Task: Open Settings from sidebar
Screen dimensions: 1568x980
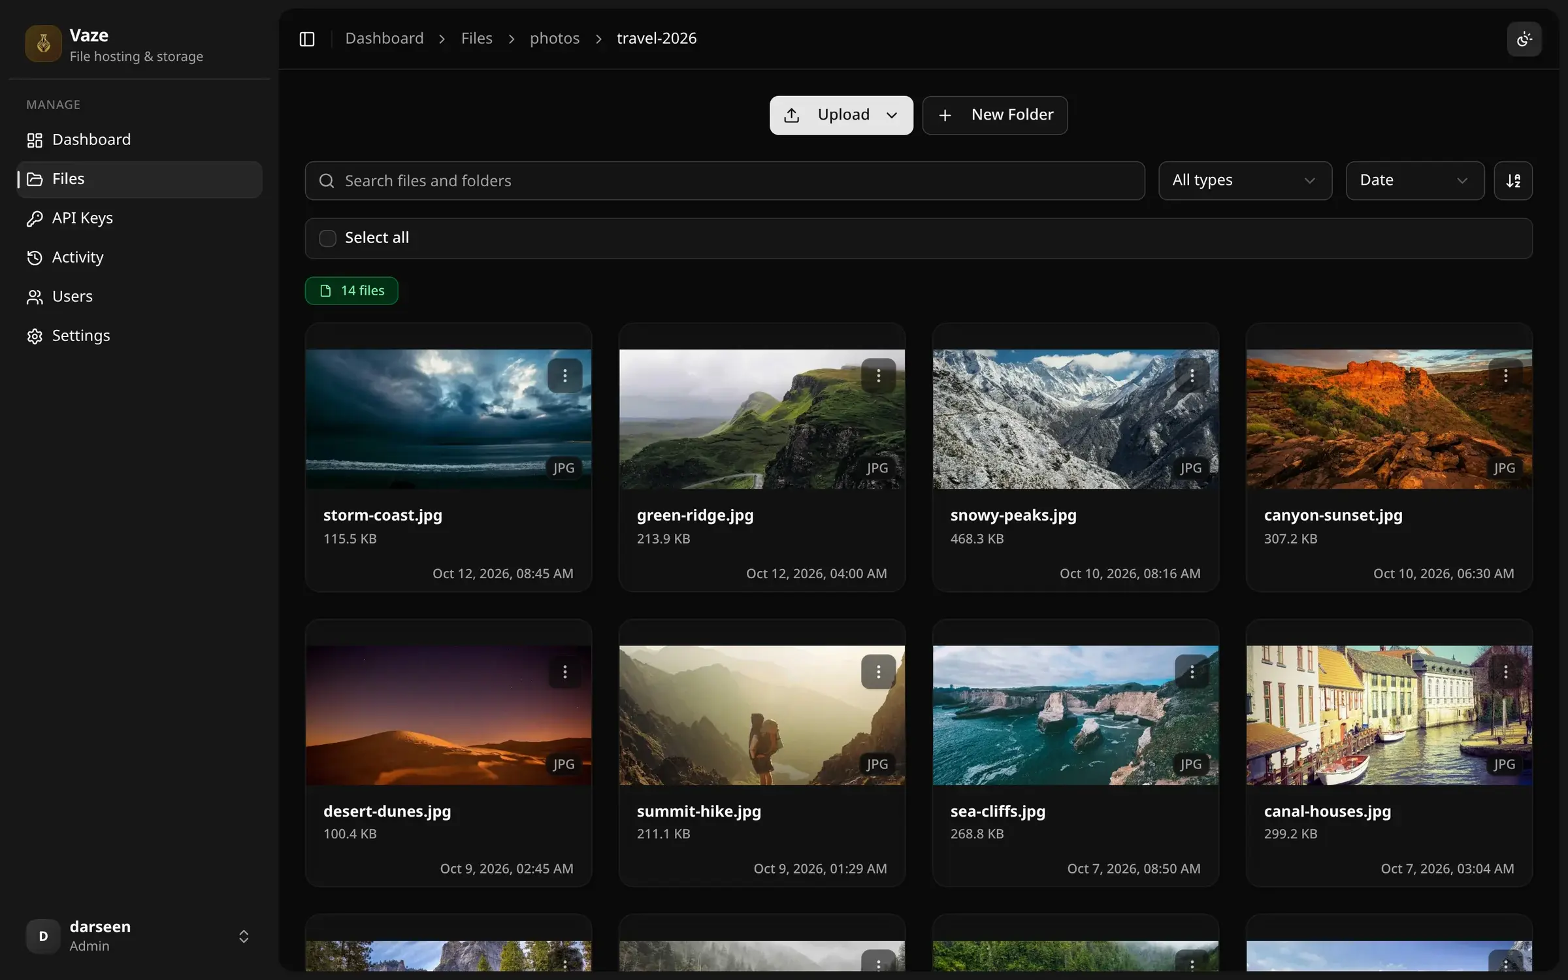Action: coord(140,336)
